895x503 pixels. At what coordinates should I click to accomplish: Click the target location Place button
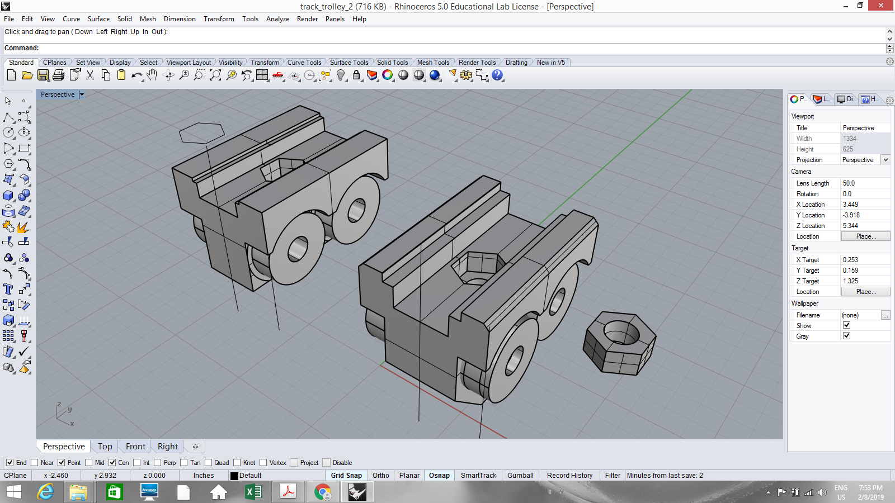point(866,292)
